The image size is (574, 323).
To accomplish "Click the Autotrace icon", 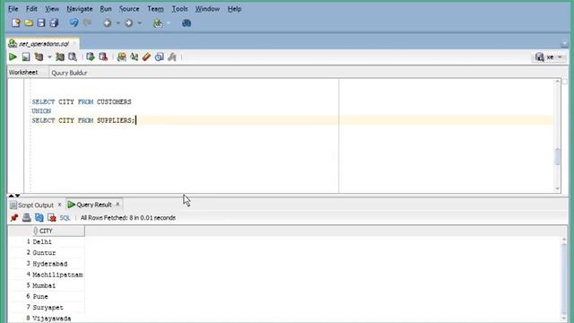I will (60, 57).
